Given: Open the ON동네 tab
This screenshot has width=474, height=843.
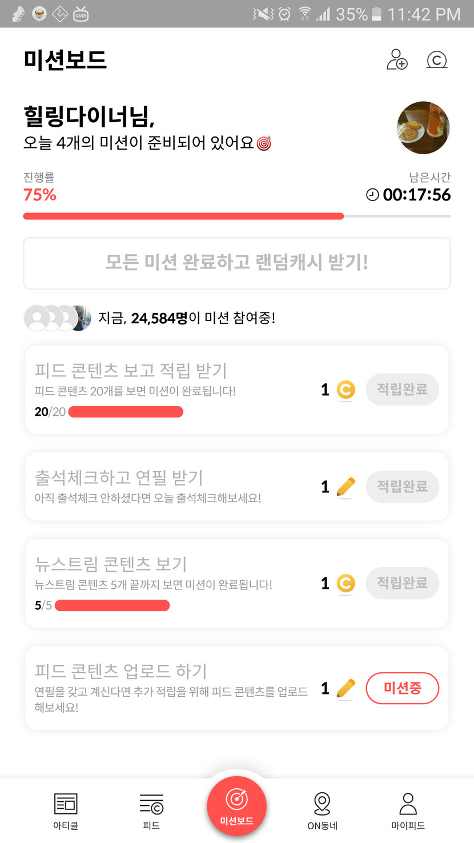Looking at the screenshot, I should 323,810.
